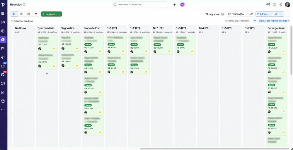Click the Em negociação stage header
The height and width of the screenshot is (150, 293).
(276, 28)
